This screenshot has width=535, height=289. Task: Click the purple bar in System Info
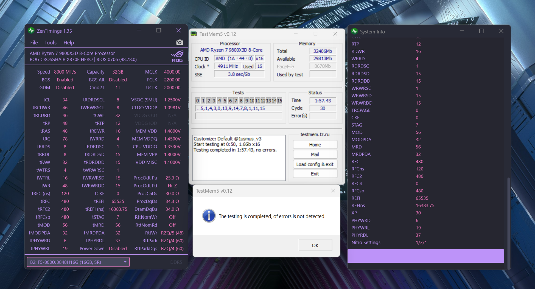(426, 256)
